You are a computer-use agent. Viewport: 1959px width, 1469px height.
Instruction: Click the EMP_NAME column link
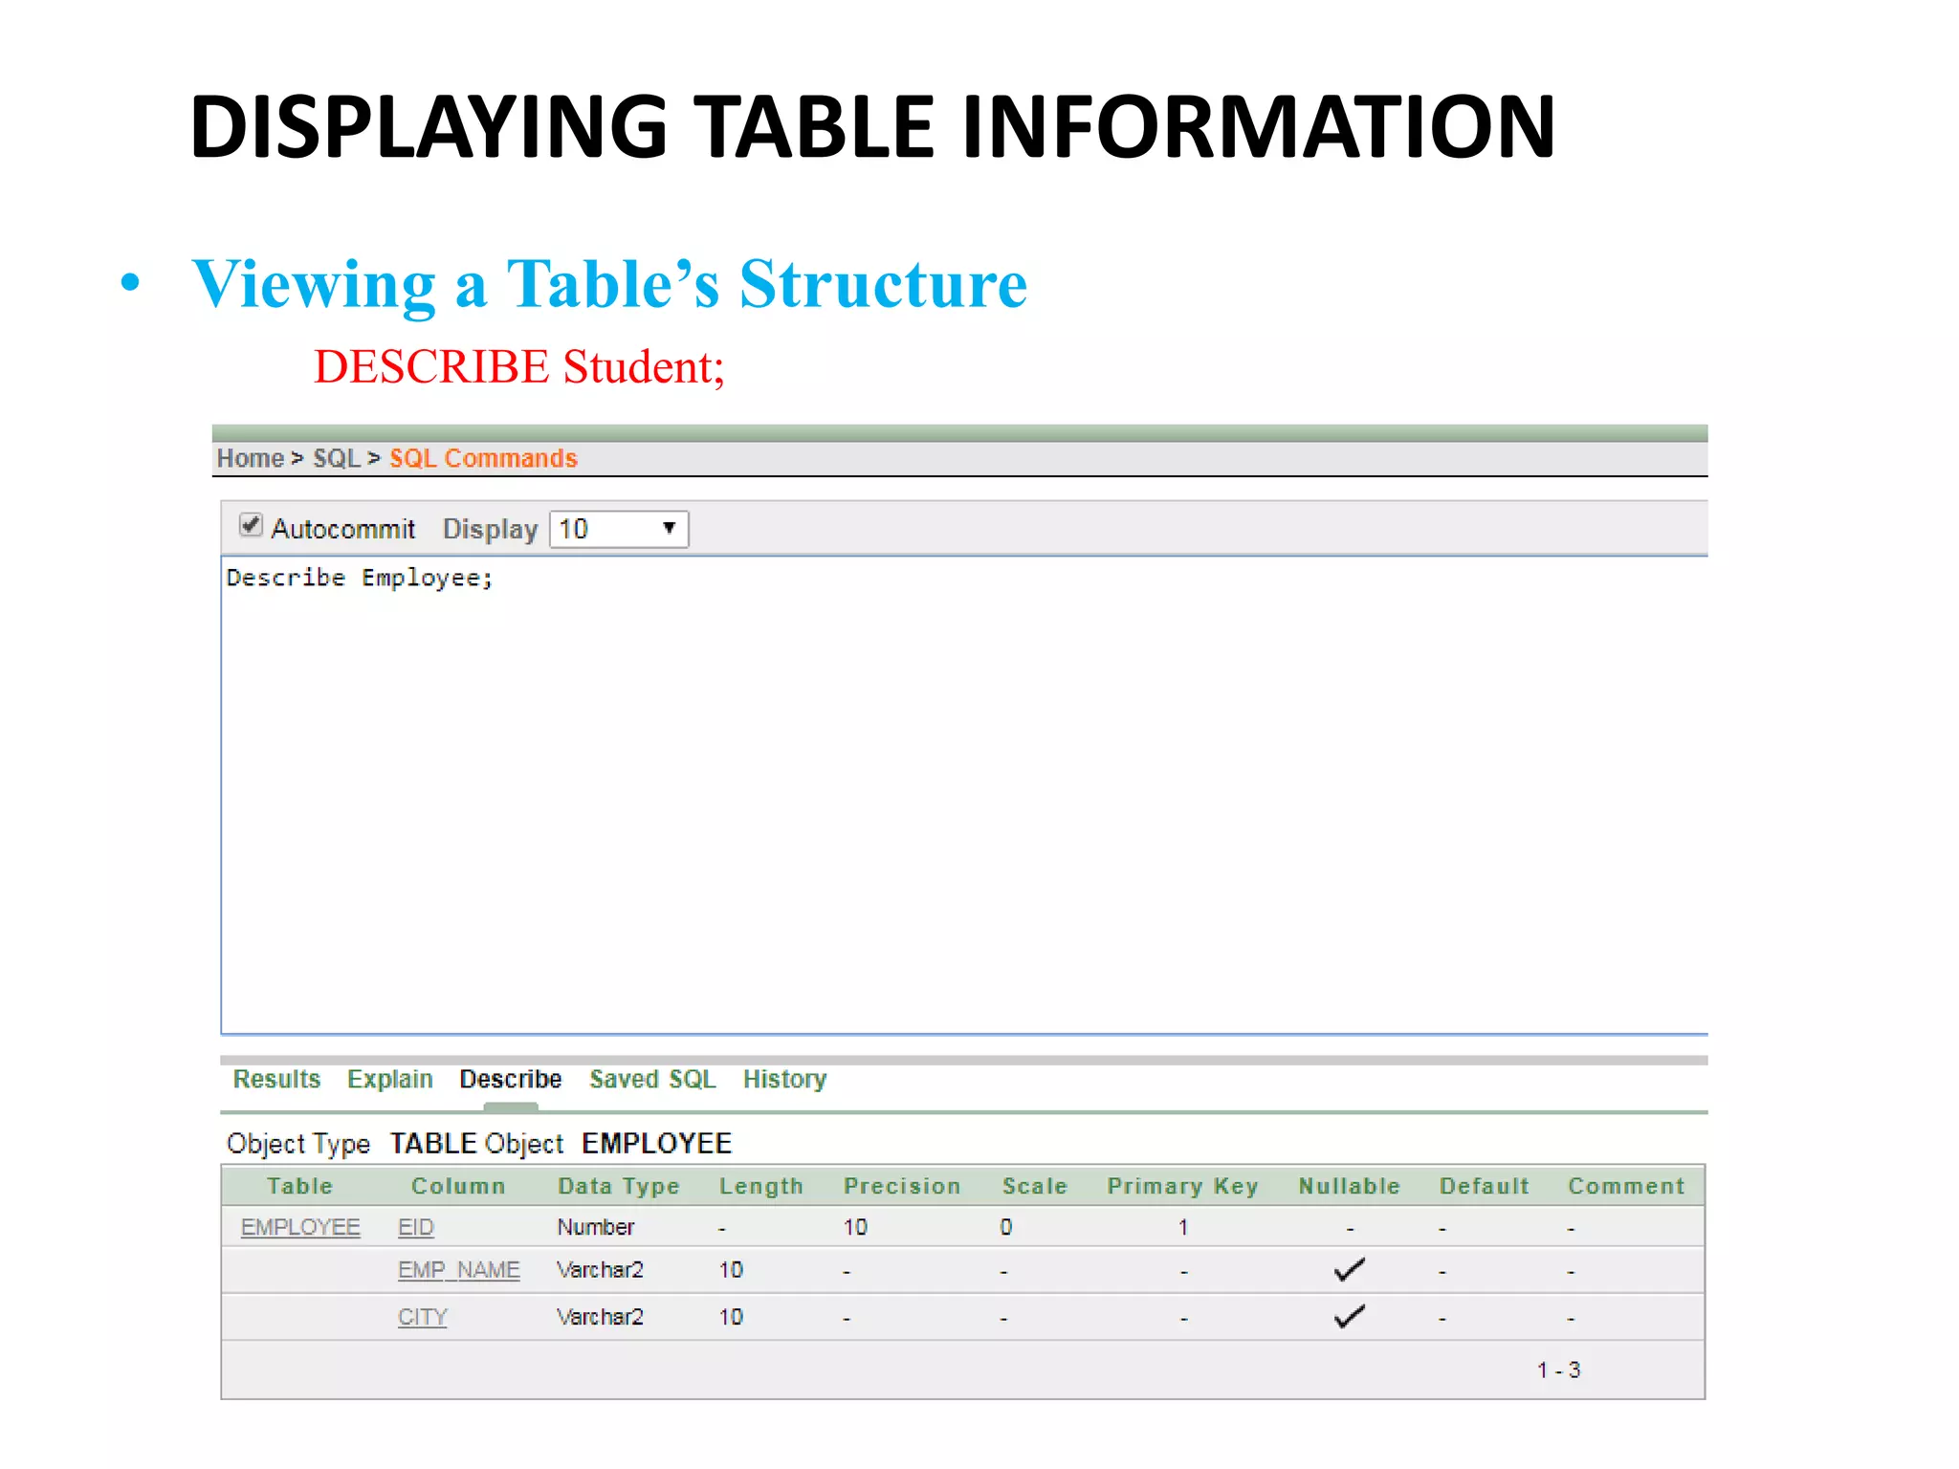click(459, 1270)
